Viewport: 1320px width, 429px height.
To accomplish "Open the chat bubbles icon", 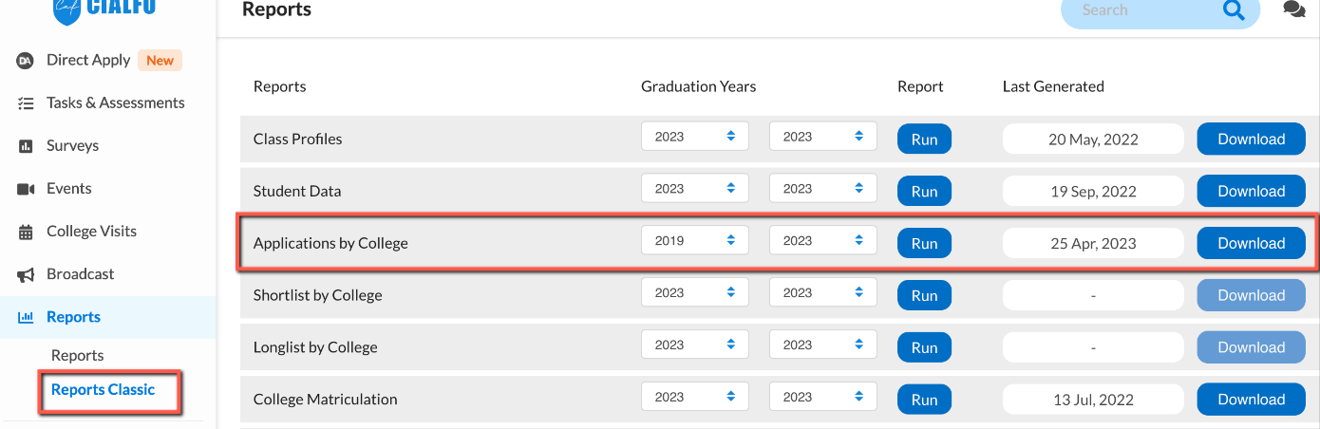I will [1293, 9].
